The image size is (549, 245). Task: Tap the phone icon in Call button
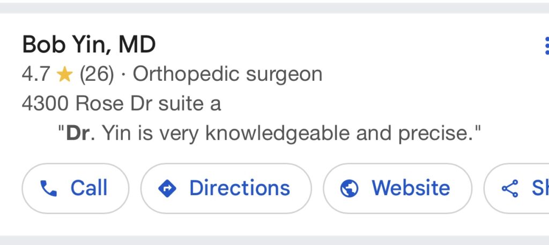coord(49,188)
